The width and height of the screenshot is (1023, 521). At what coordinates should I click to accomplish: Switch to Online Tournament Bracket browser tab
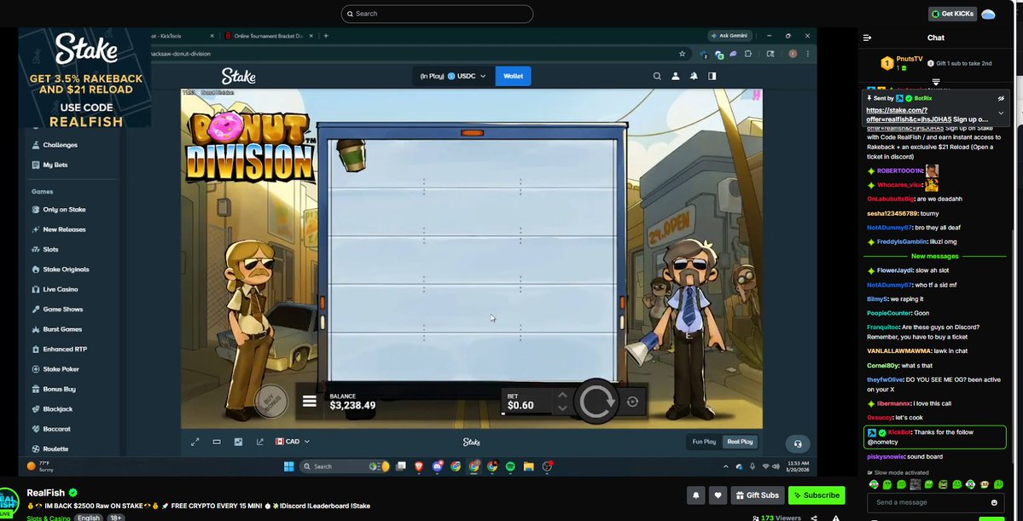tap(268, 36)
